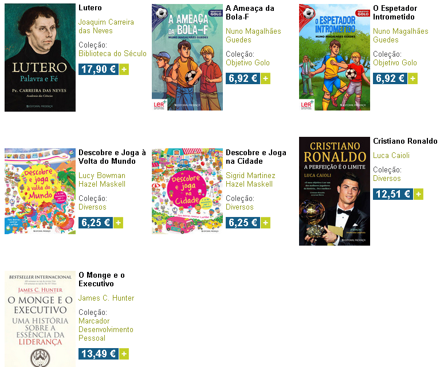Add Lutero to cart with plus icon

(124, 69)
